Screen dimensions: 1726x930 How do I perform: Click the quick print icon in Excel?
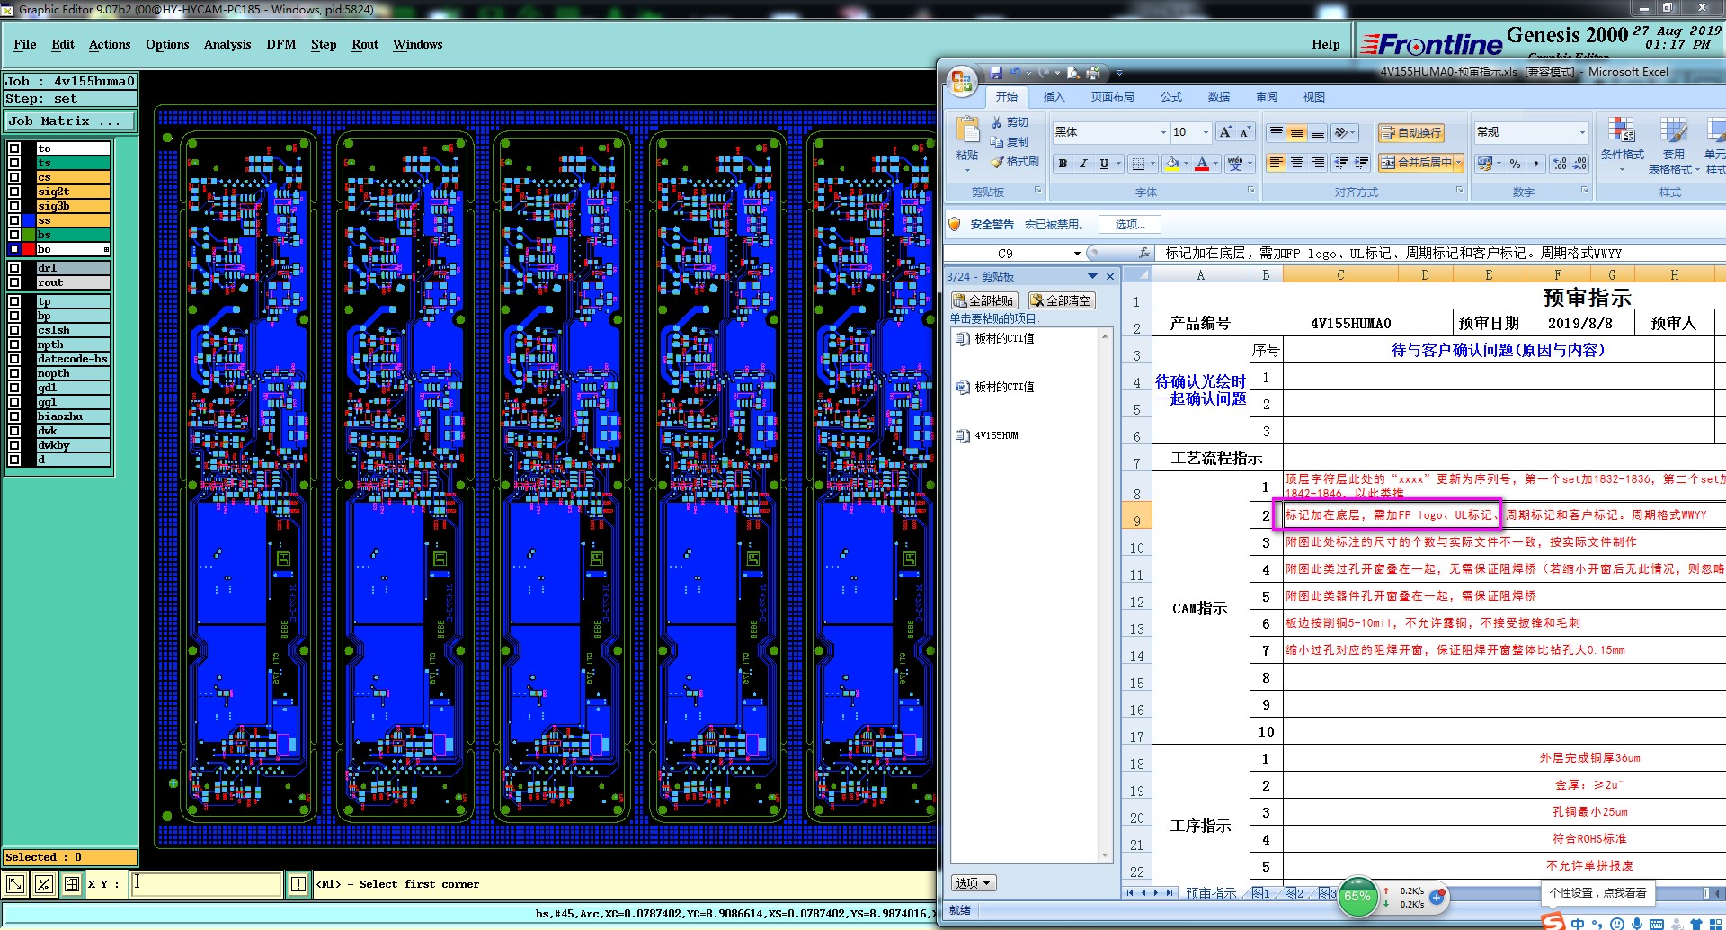pyautogui.click(x=1093, y=73)
